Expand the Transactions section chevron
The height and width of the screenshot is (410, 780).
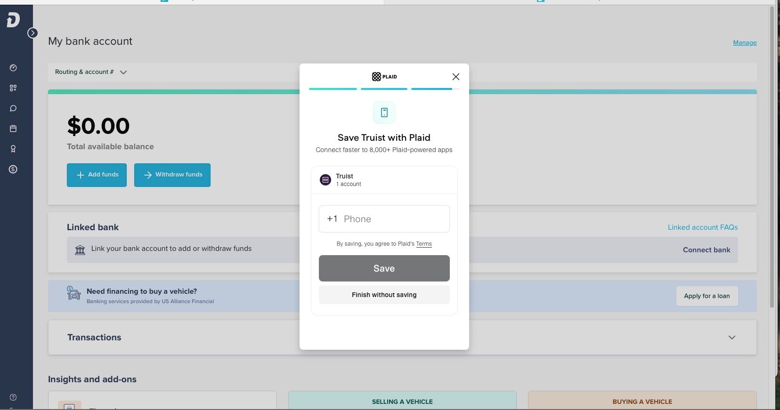tap(732, 338)
